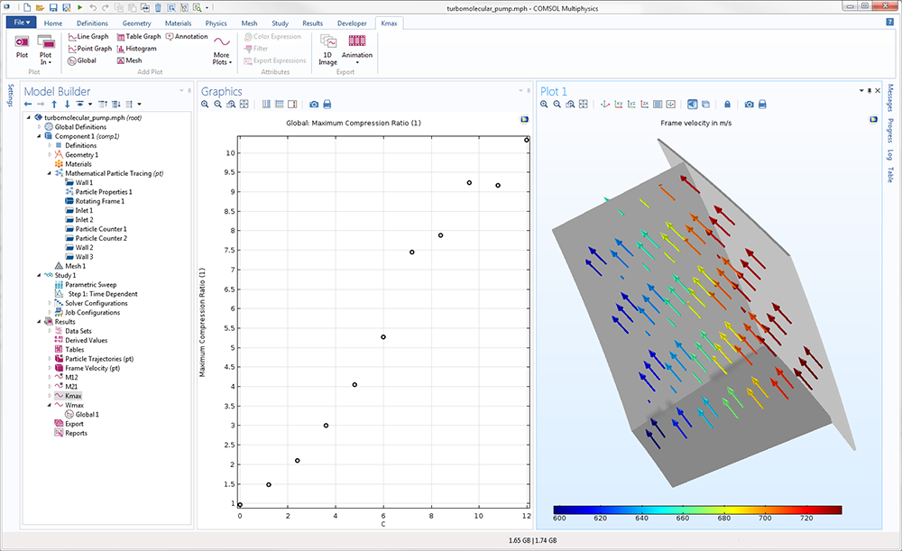Toggle scene light in Plot 1 toolbar
This screenshot has height=551, width=902.
[x=692, y=105]
